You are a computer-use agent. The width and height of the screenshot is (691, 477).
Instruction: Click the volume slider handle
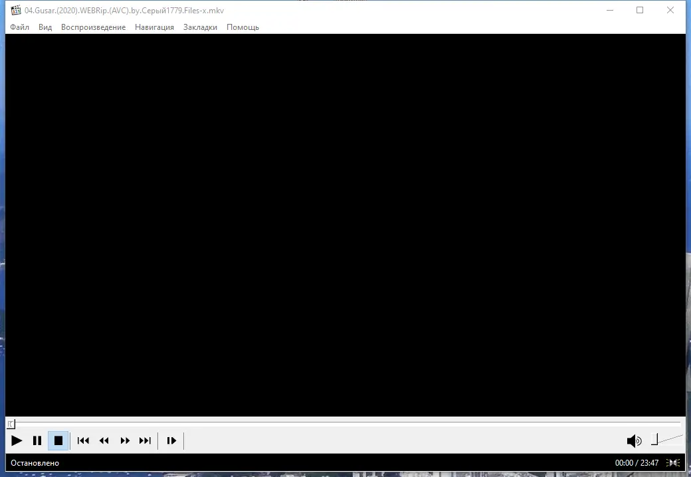click(x=654, y=440)
